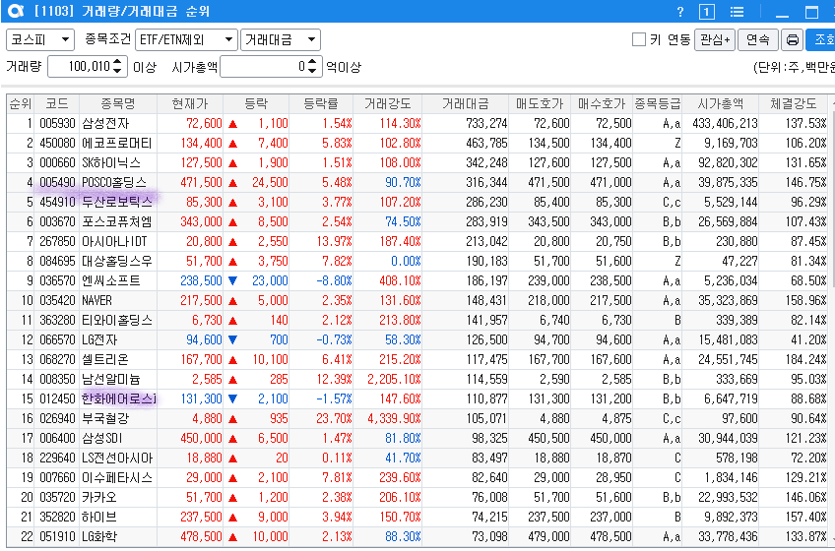Select the 엔씨소프트 row
The image size is (835, 551).
(x=417, y=281)
